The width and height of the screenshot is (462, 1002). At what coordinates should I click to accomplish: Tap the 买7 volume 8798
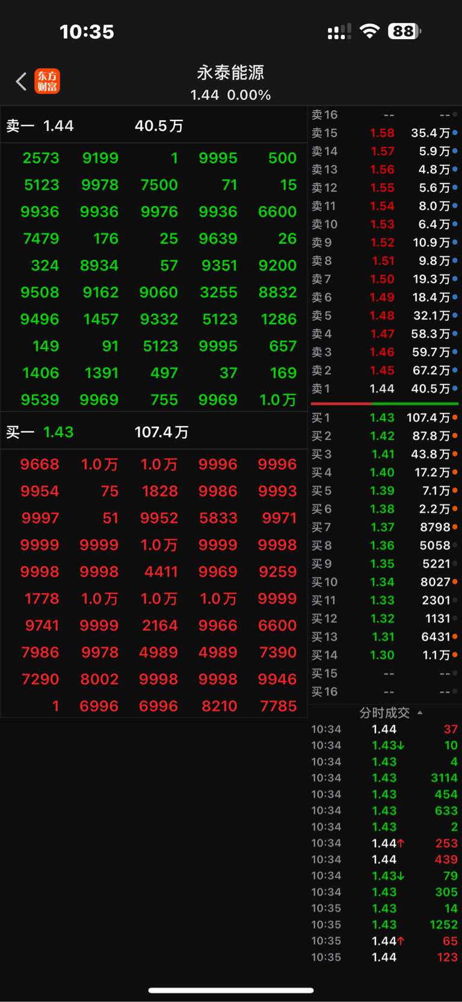(435, 527)
